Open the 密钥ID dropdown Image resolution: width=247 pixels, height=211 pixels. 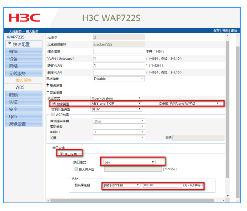tap(119, 132)
